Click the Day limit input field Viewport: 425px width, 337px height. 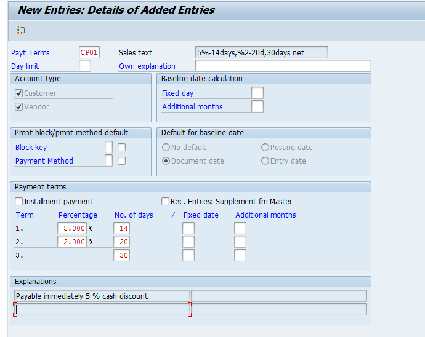tap(85, 66)
